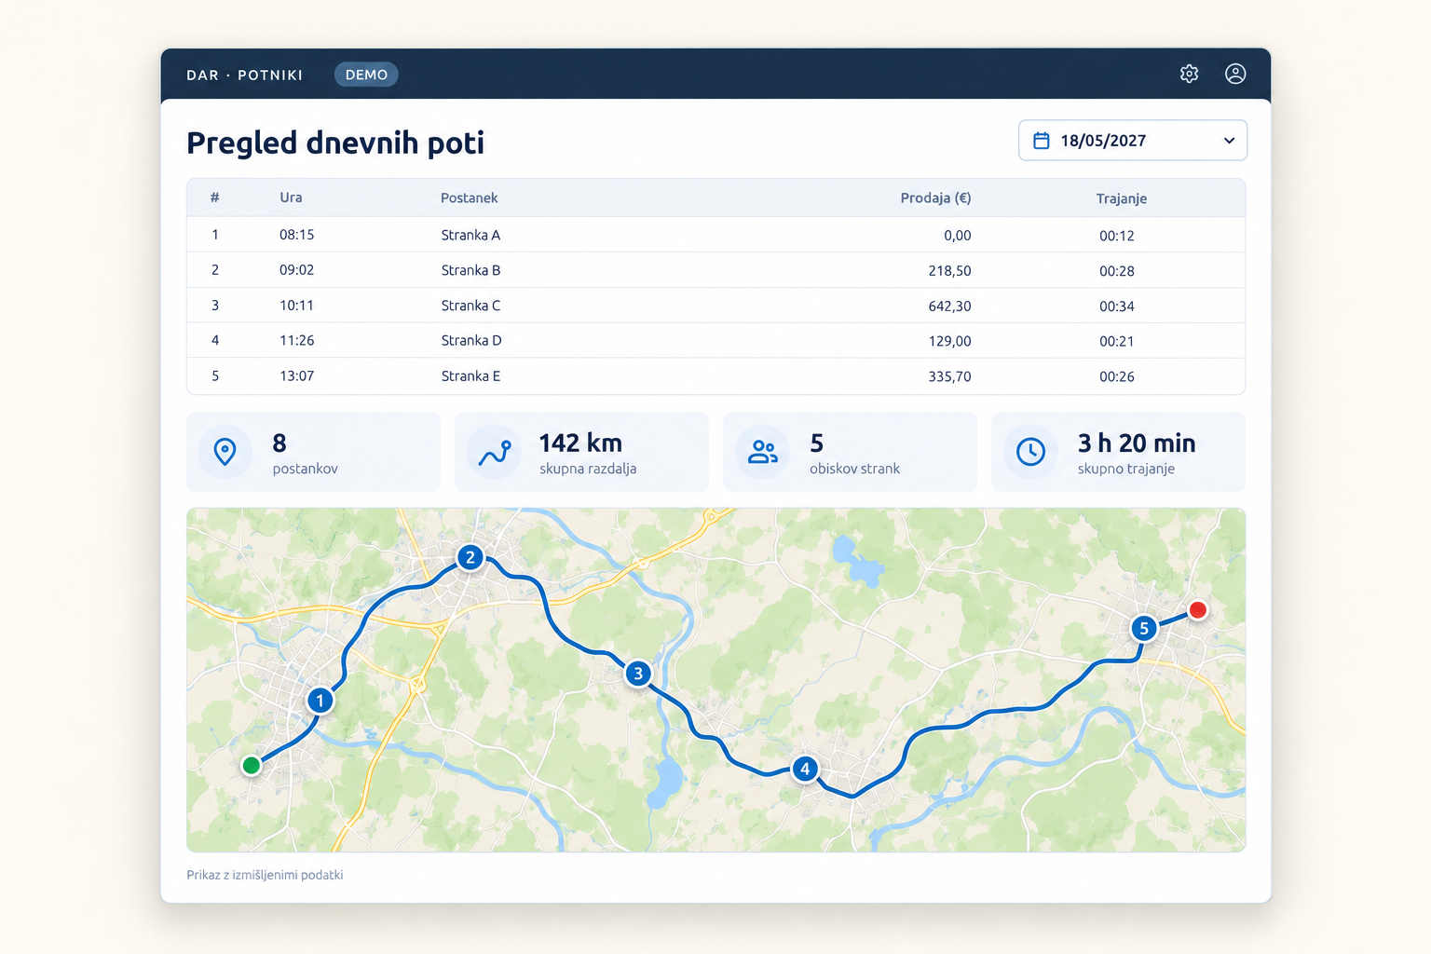
Task: Click the Prikaz z izmišljenimi podatki note
Action: [265, 875]
